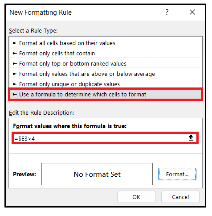This screenshot has width=212, height=216.
Task: Collapse dialog using the range selector arrow icon
Action: 191,138
